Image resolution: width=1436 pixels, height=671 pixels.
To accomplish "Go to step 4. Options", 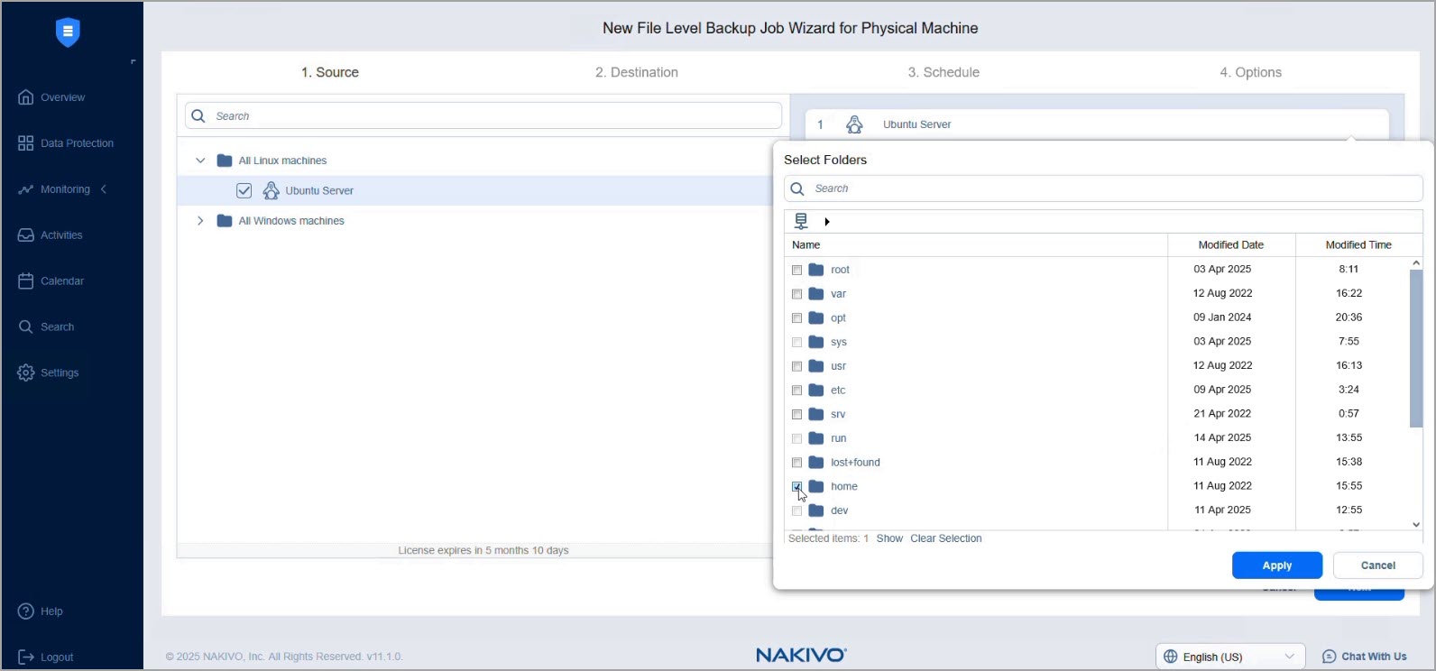I will click(x=1250, y=72).
